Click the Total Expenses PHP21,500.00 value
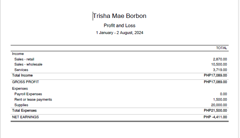 215,111
